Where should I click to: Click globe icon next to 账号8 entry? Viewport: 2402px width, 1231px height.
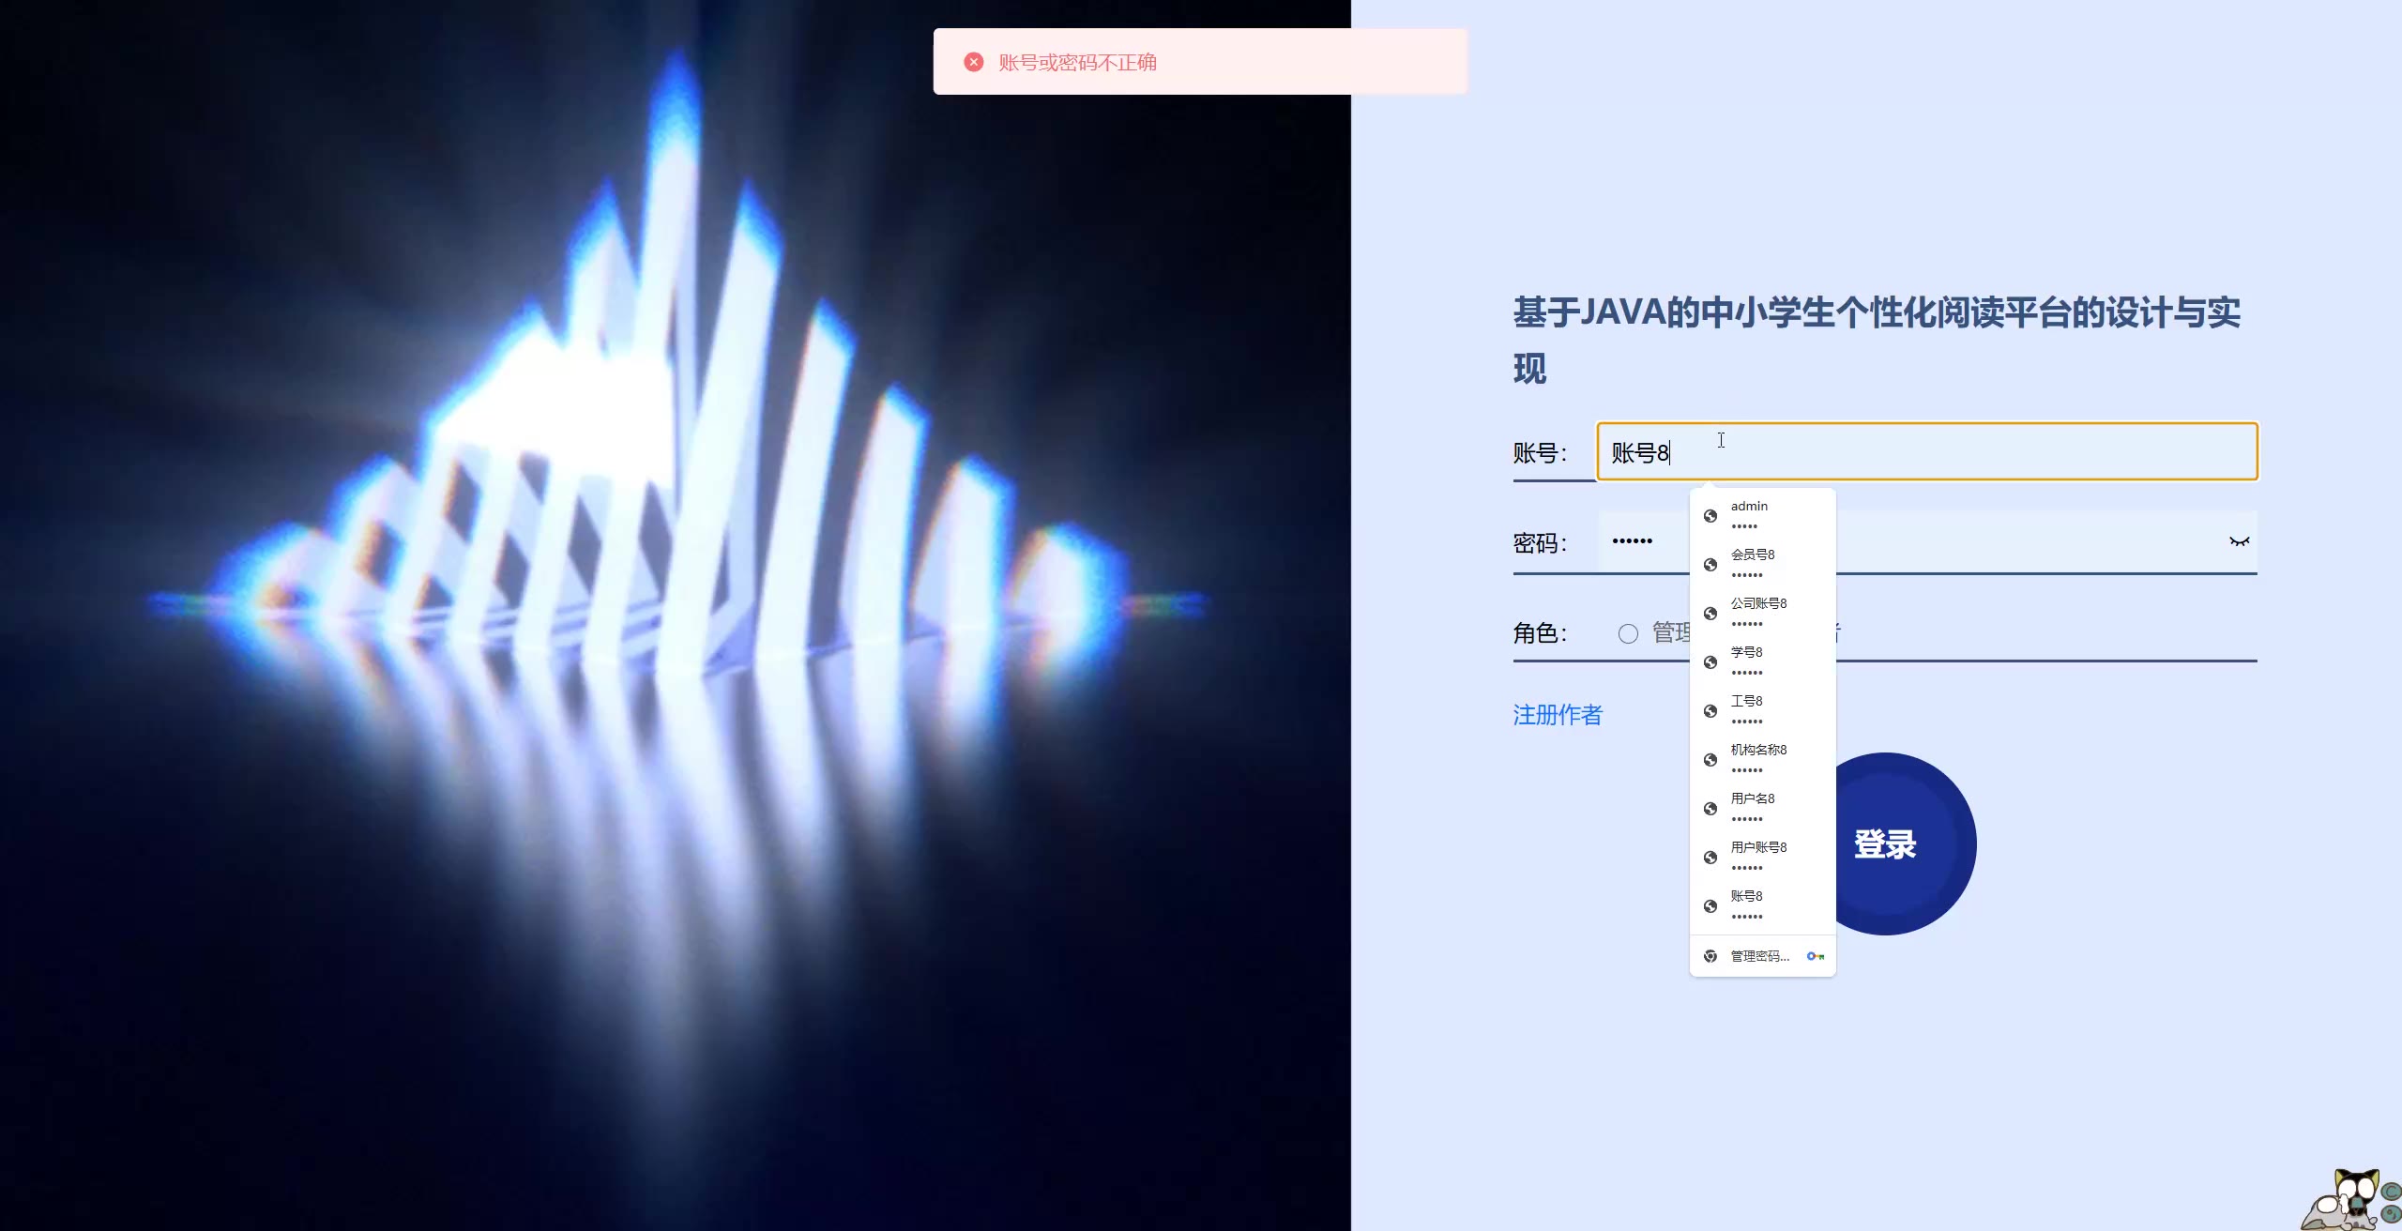[x=1710, y=906]
